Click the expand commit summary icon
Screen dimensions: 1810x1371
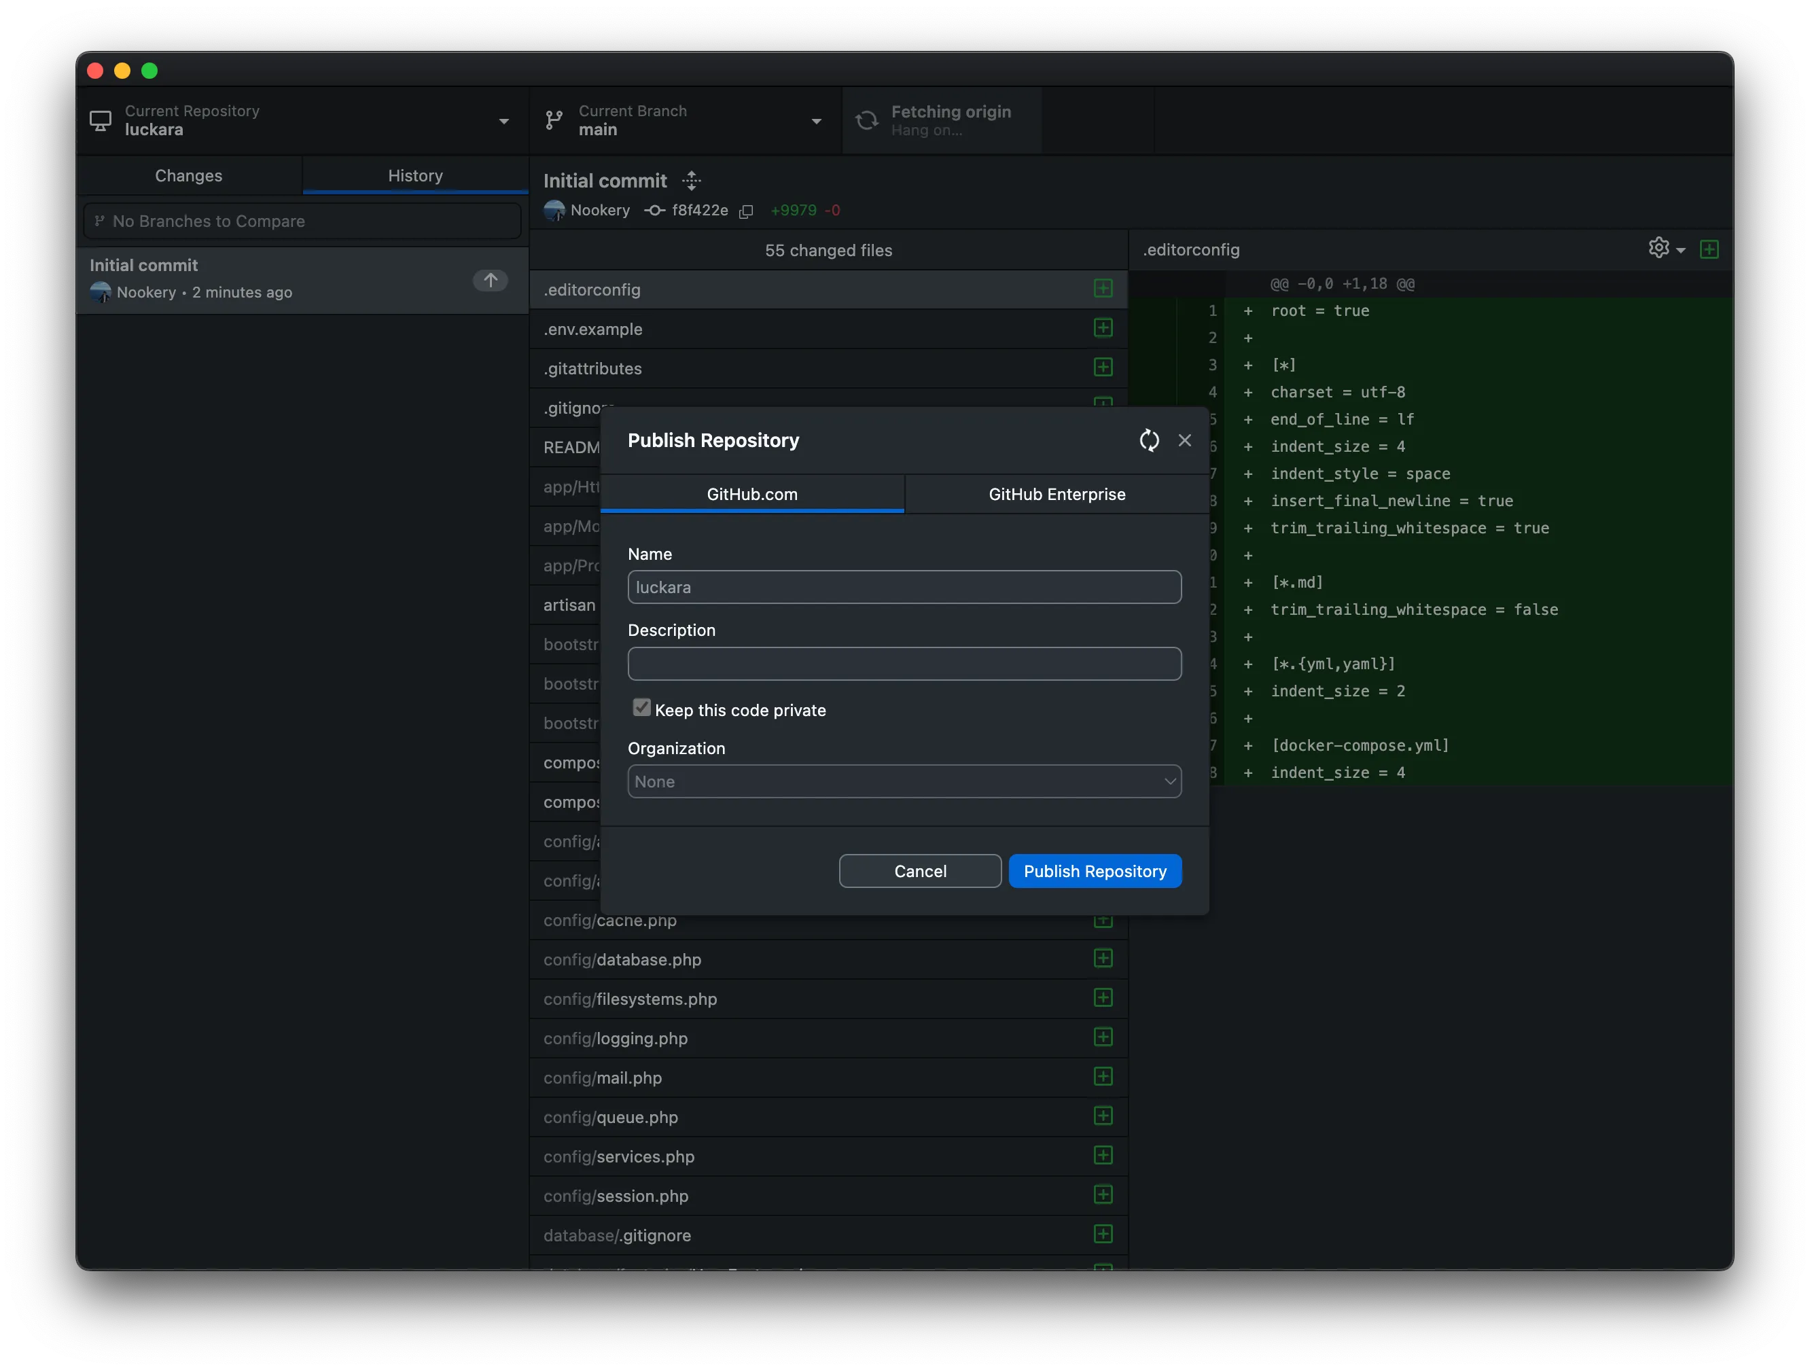pyautogui.click(x=692, y=181)
